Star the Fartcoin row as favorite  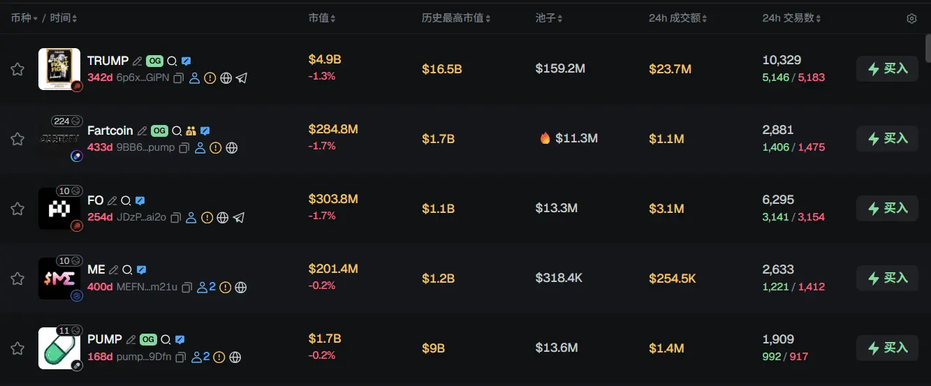(x=17, y=139)
